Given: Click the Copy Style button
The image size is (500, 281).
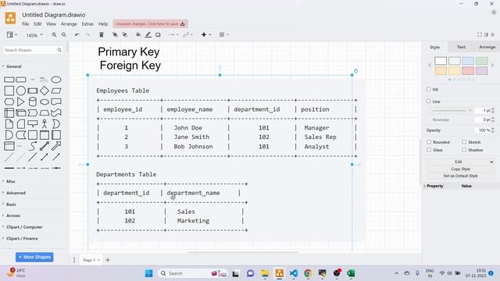Looking at the screenshot, I should [x=460, y=169].
